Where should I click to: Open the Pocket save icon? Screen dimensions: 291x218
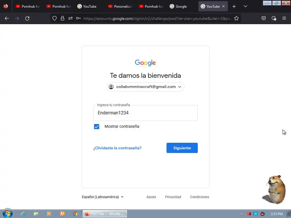263,18
